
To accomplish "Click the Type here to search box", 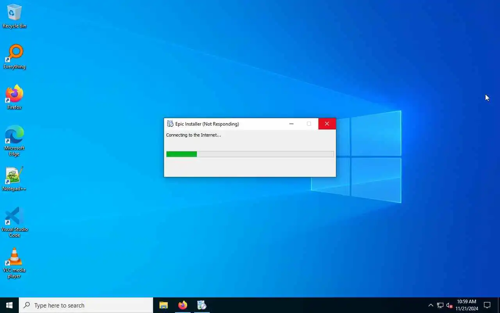I will pyautogui.click(x=86, y=305).
